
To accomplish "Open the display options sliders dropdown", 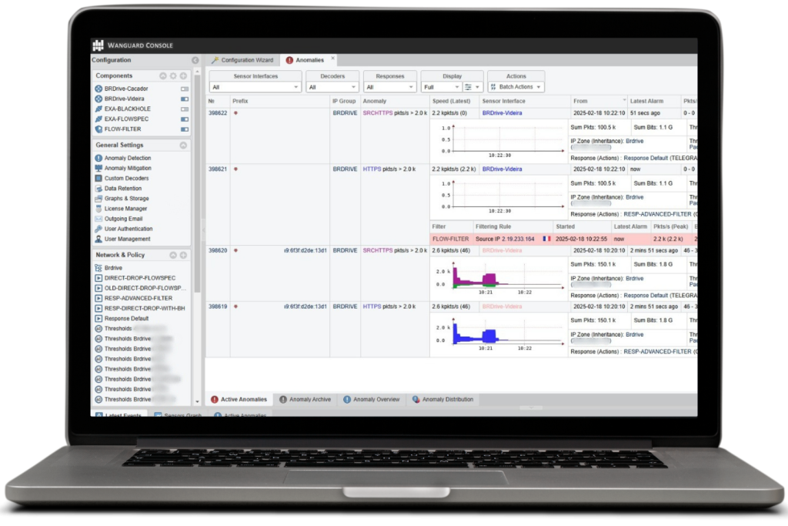I will pos(472,87).
